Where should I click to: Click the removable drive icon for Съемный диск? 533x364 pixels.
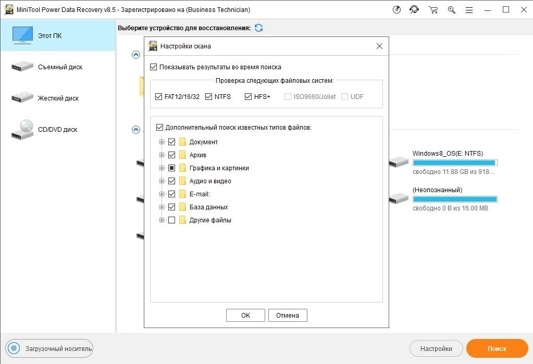[x=22, y=66]
